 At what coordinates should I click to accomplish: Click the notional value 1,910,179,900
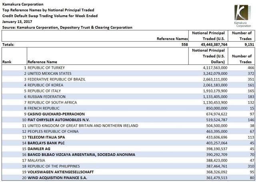(215, 91)
